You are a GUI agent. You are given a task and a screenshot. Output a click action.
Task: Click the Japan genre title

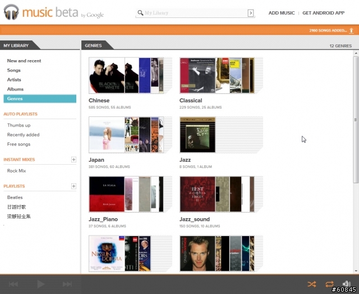pos(96,160)
